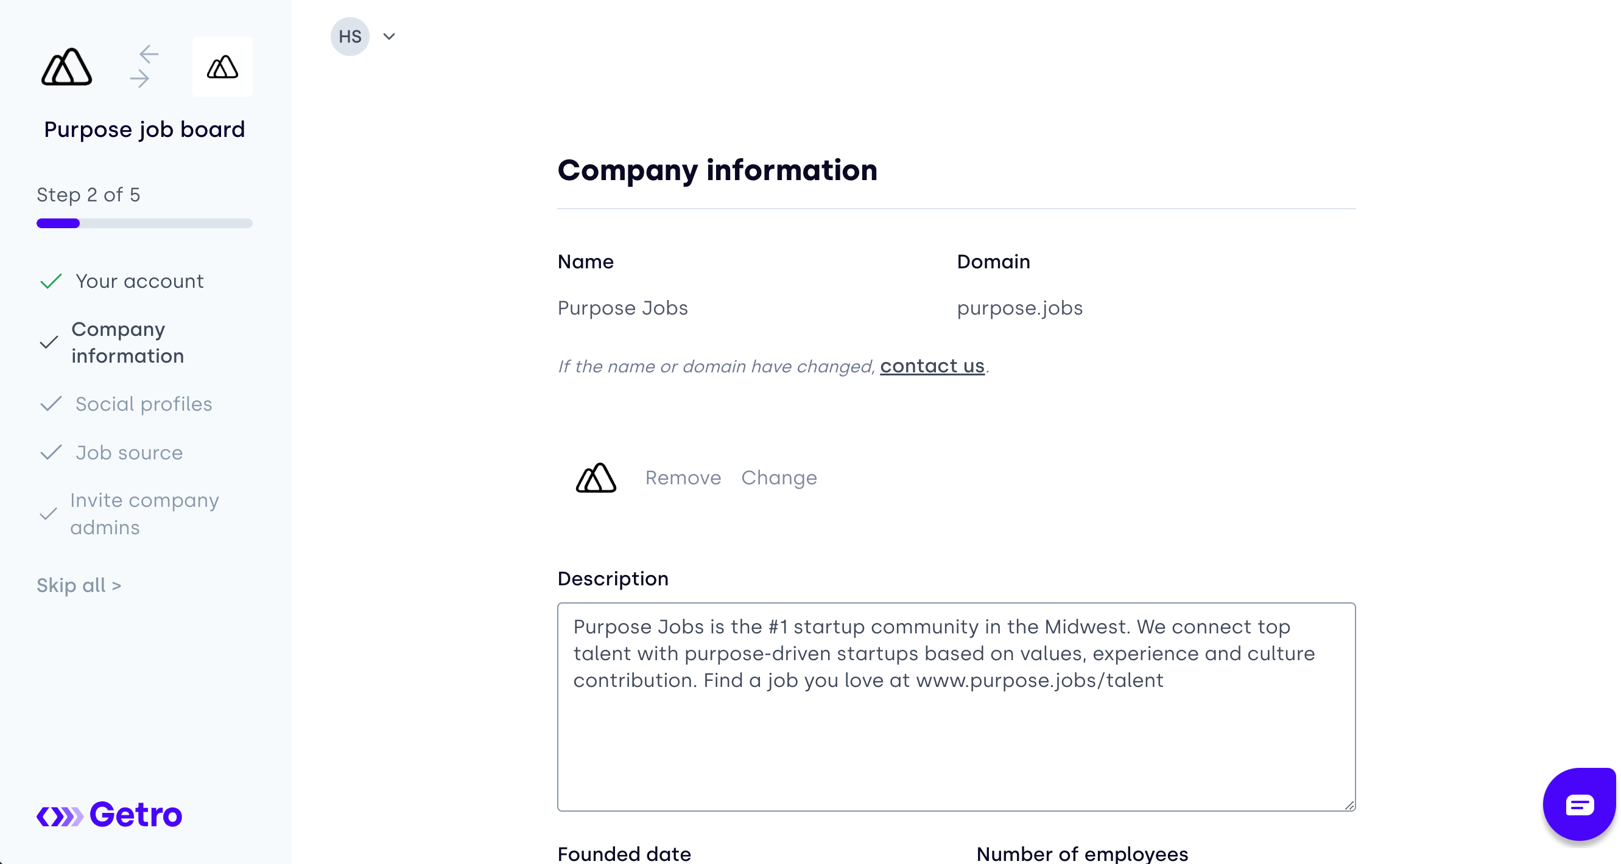Remove the company logo
Screen dimensions: 1621x864
(683, 478)
